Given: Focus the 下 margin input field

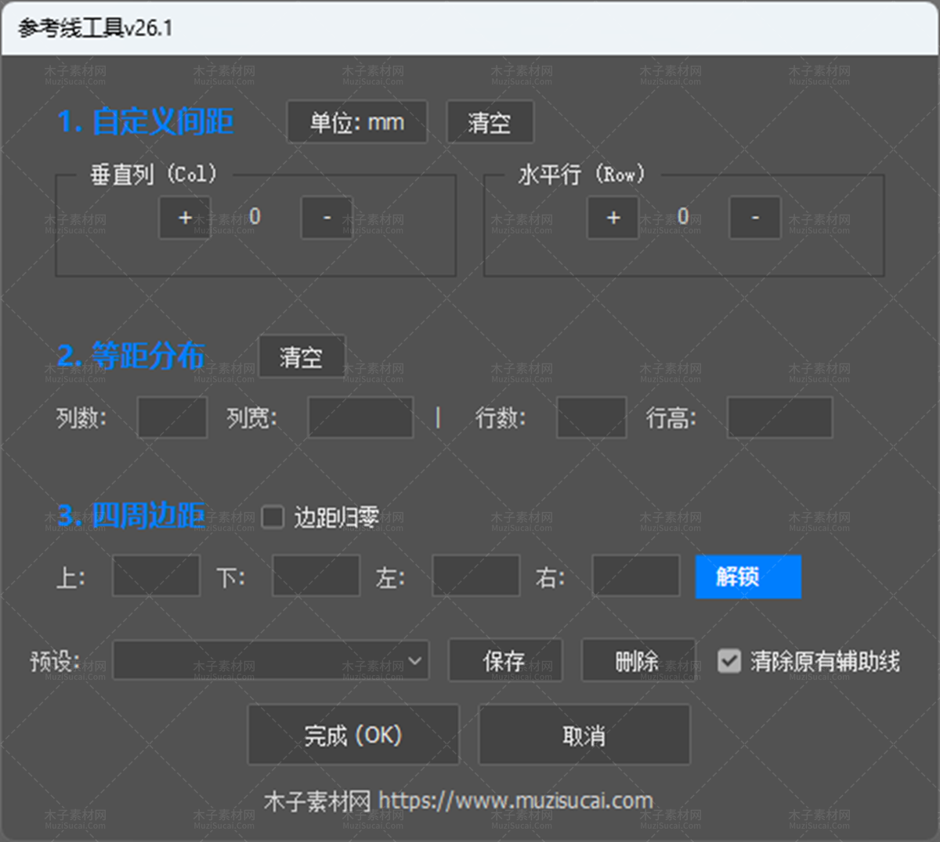Looking at the screenshot, I should pos(316,576).
